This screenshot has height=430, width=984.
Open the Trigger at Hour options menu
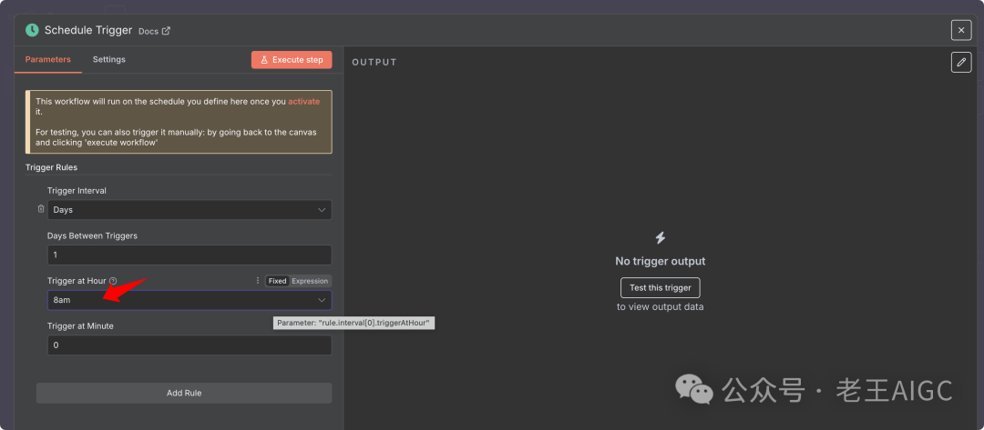coord(257,280)
